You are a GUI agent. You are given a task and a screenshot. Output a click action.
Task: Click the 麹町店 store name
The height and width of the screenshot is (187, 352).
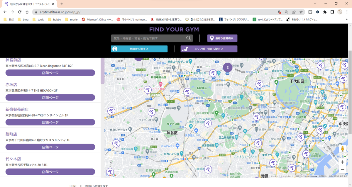pyautogui.click(x=11, y=134)
